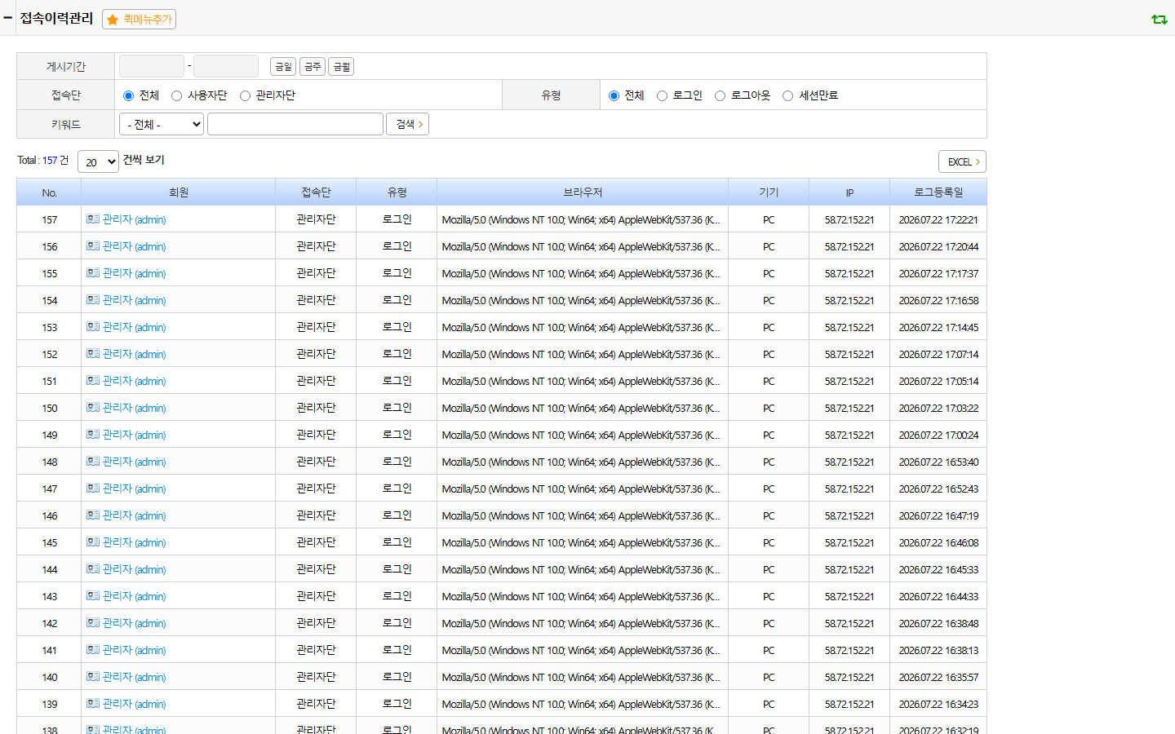The height and width of the screenshot is (734, 1175).
Task: Open 관리자 (admin) link in row 139
Action: coord(135,704)
